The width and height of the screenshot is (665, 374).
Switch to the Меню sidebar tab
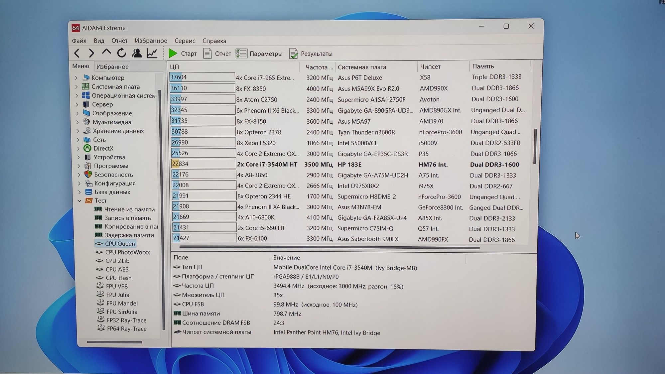click(x=81, y=66)
